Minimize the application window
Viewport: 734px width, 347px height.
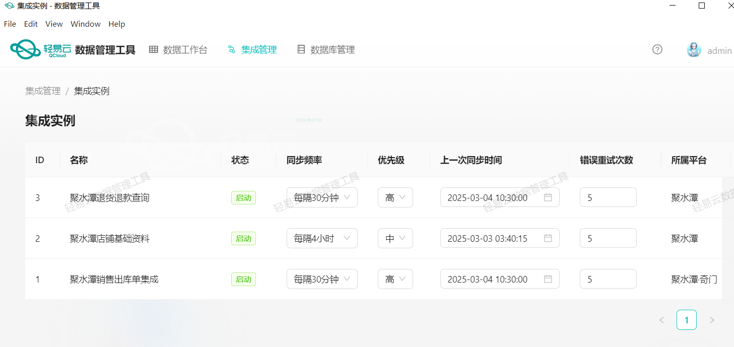(x=672, y=6)
